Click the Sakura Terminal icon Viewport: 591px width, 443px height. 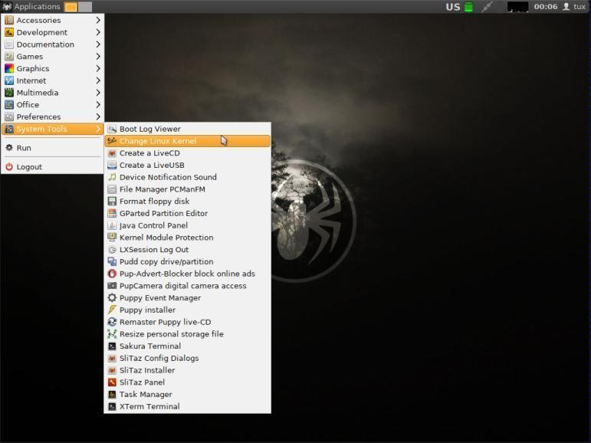pyautogui.click(x=112, y=346)
